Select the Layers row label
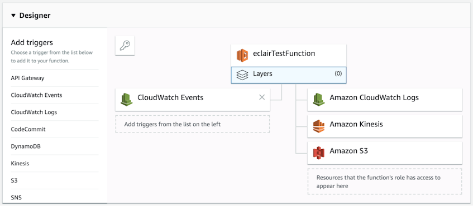Viewport: 473px width, 206px height. tap(262, 73)
